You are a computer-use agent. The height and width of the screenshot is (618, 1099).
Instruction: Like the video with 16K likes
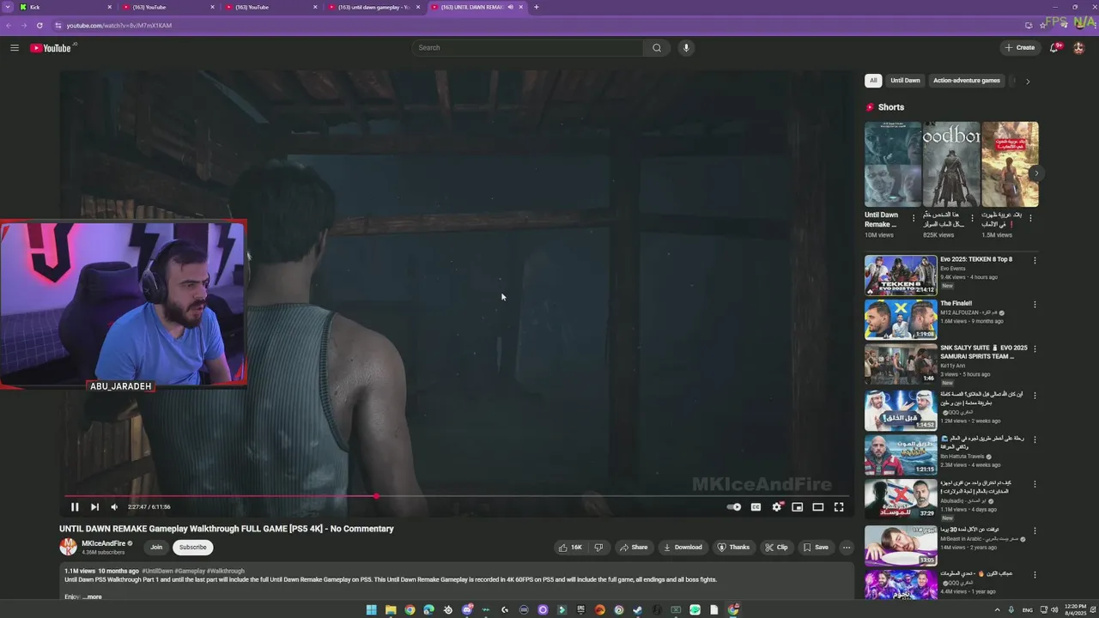point(569,548)
